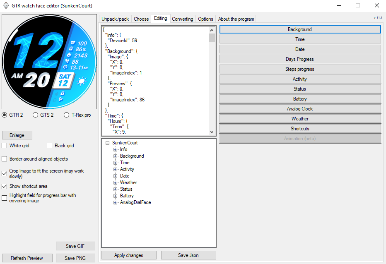Open the Shortcuts section button
386x264 pixels.
pyautogui.click(x=300, y=129)
